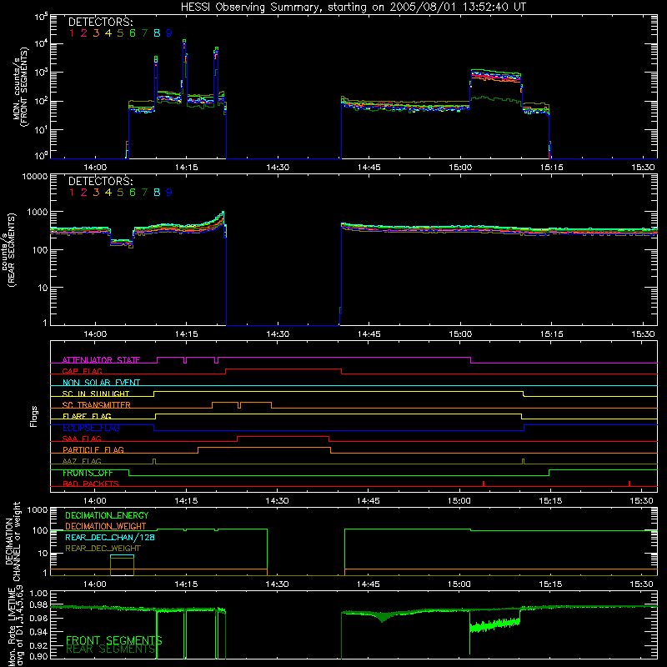
Task: Click the SAA_FLAG label
Action: [x=82, y=439]
